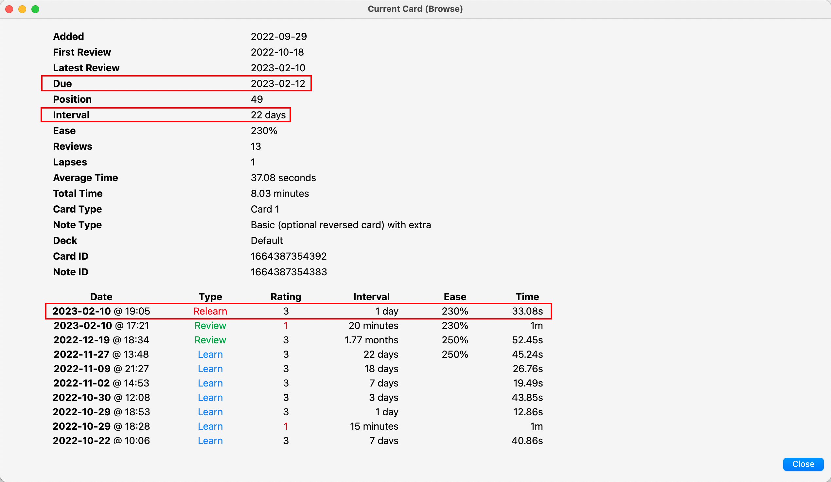
Task: Click the yellow minimize window control
Action: tap(23, 9)
